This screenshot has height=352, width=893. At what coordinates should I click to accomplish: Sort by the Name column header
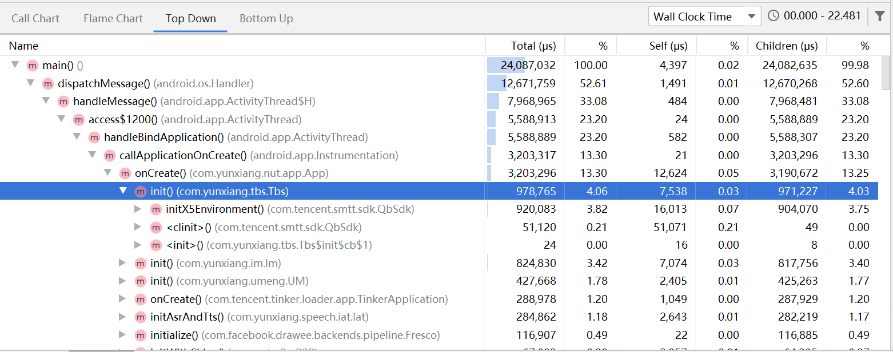[x=24, y=46]
